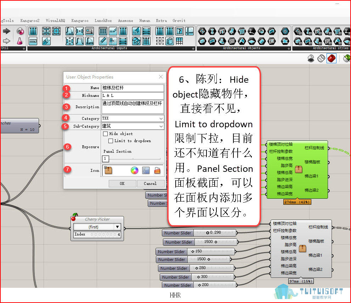
Task: Click the package icon preview in Icon row
Action: point(108,170)
